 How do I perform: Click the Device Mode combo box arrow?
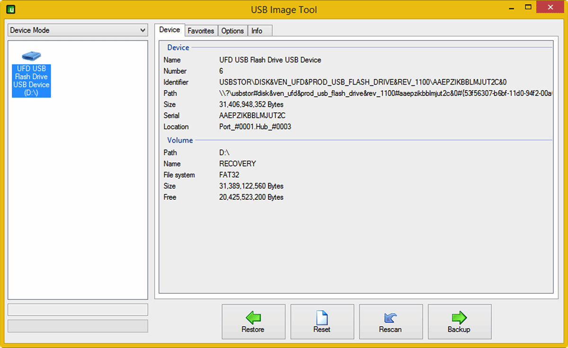click(x=143, y=30)
